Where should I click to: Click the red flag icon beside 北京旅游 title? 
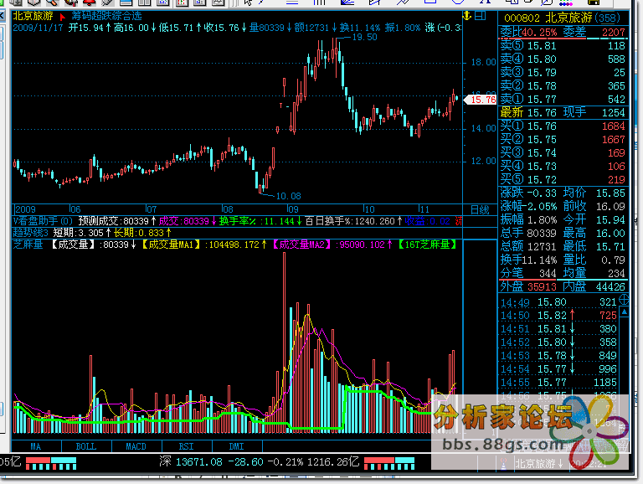coord(62,16)
